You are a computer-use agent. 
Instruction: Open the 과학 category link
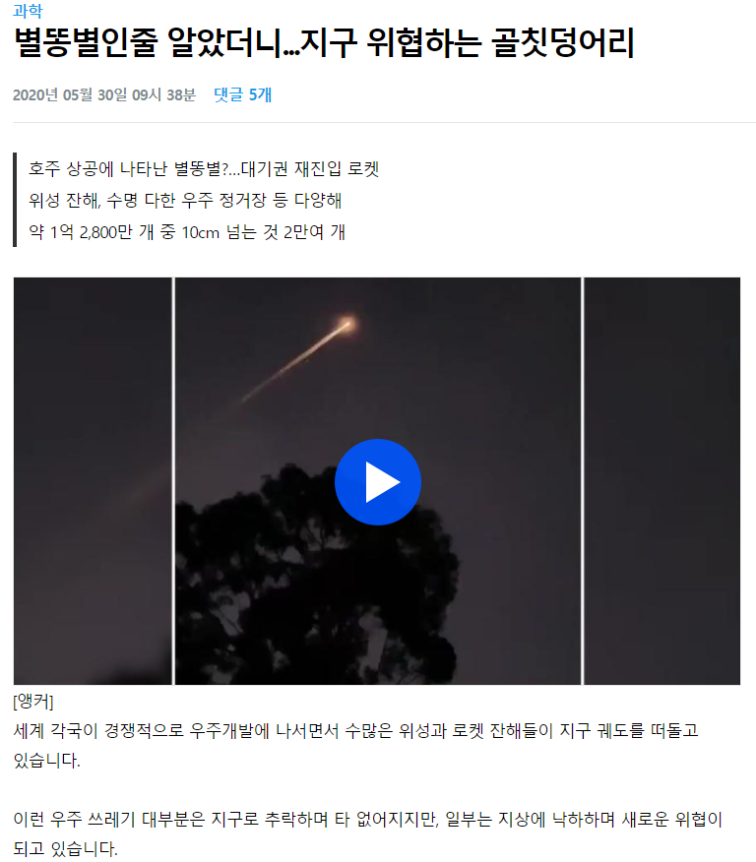pos(28,11)
